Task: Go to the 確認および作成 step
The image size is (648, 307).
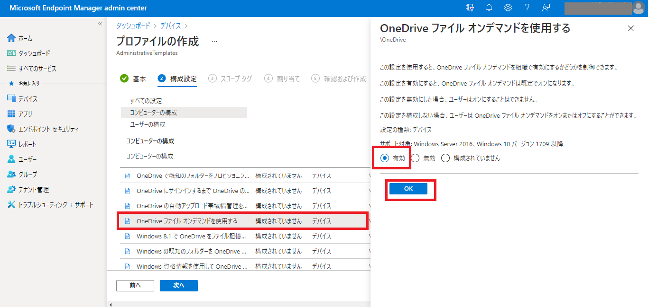Action: pos(339,79)
